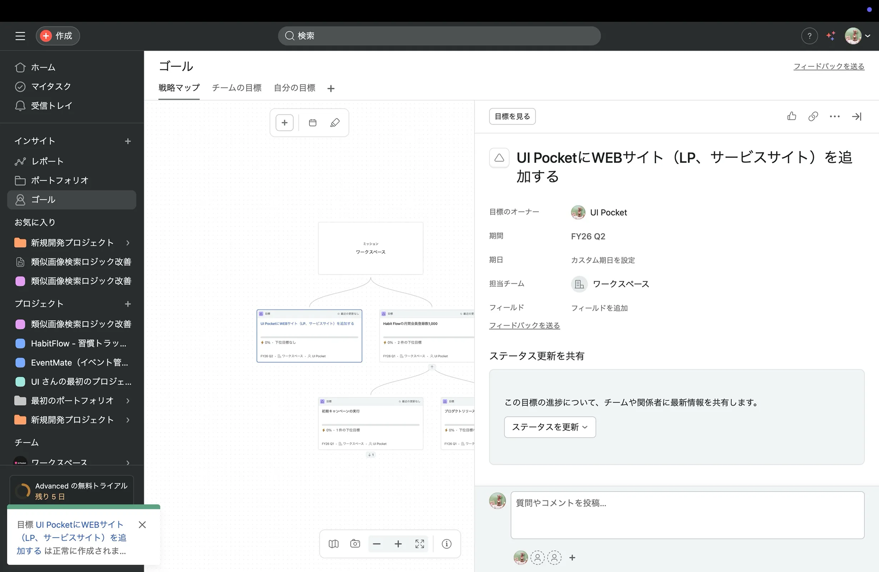879x572 pixels.
Task: Change 担当チーム ワークスペース
Action: pos(610,284)
